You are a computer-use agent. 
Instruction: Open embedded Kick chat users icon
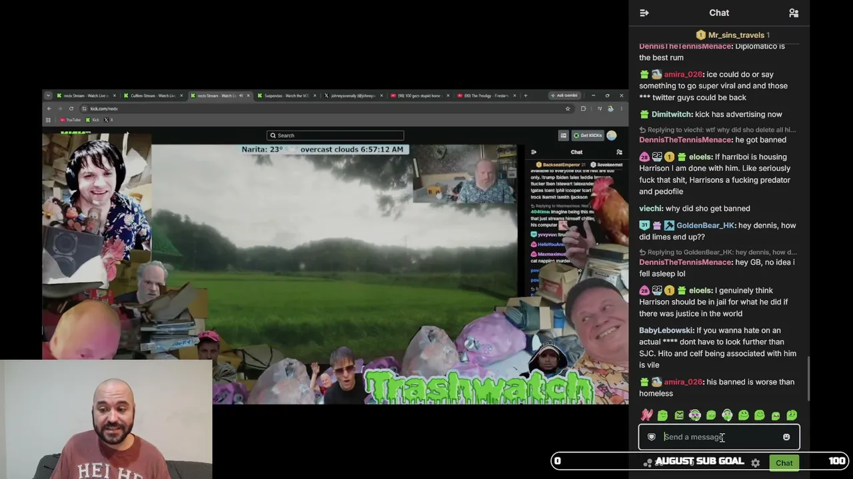coord(619,152)
